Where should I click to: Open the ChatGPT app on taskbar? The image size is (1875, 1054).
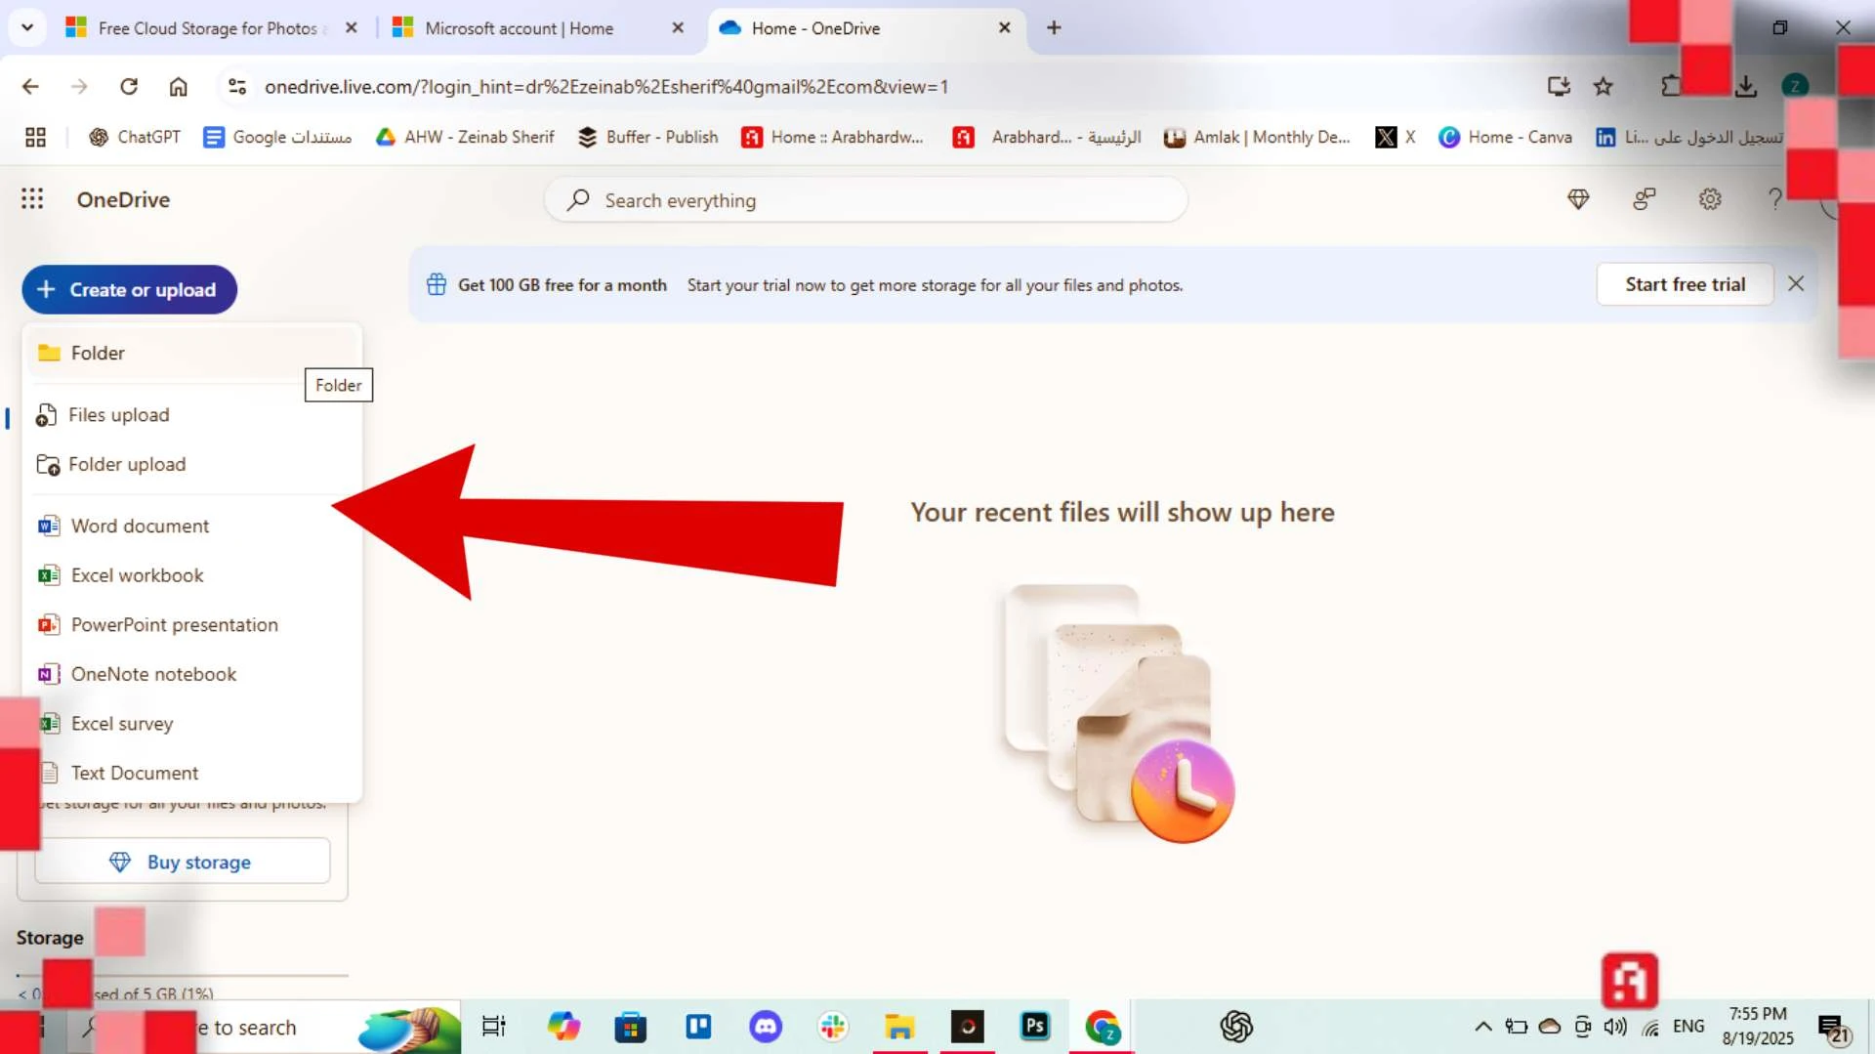point(1236,1027)
